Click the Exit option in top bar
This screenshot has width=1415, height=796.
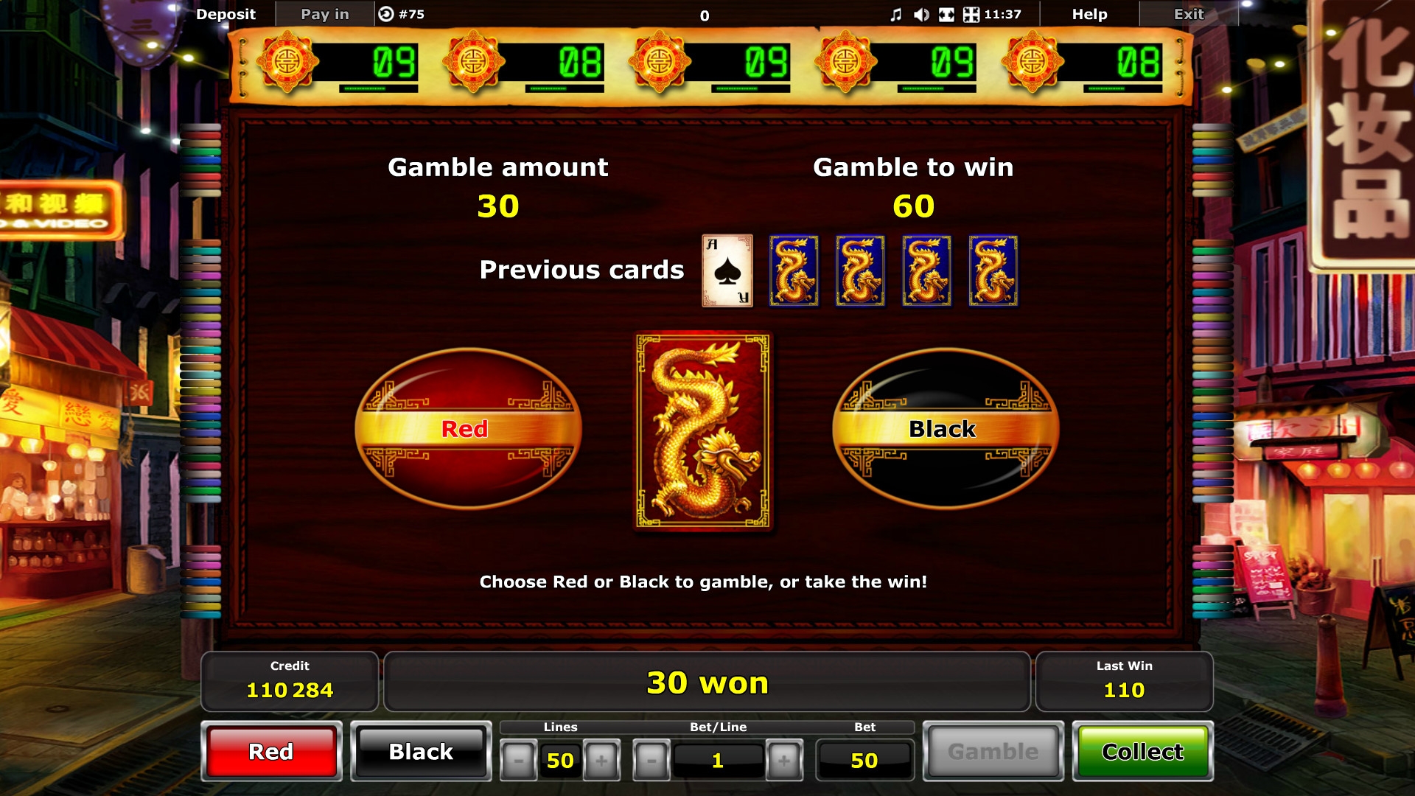[1188, 14]
